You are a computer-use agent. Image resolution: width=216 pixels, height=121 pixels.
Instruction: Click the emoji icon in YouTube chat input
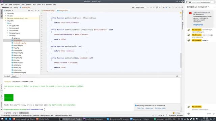tap(189, 114)
